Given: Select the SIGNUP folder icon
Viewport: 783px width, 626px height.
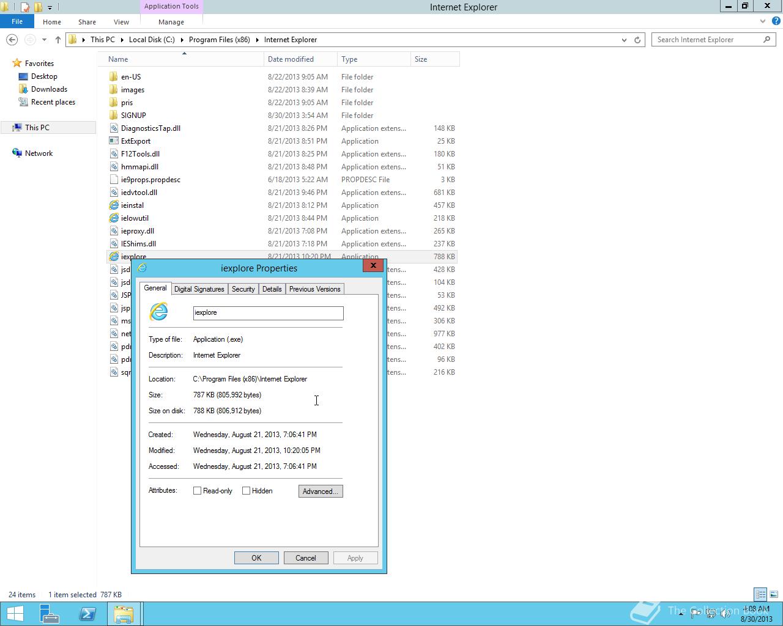Looking at the screenshot, I should (x=113, y=116).
